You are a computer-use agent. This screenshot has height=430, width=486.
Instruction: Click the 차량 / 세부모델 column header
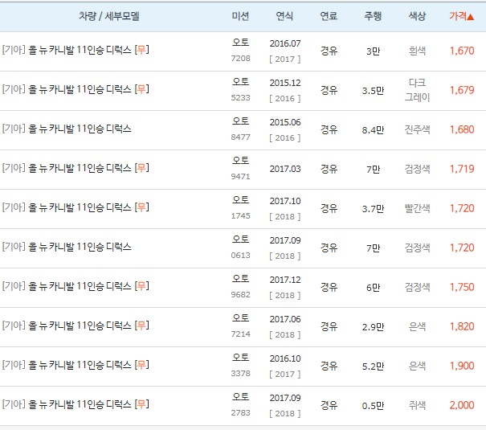[109, 16]
